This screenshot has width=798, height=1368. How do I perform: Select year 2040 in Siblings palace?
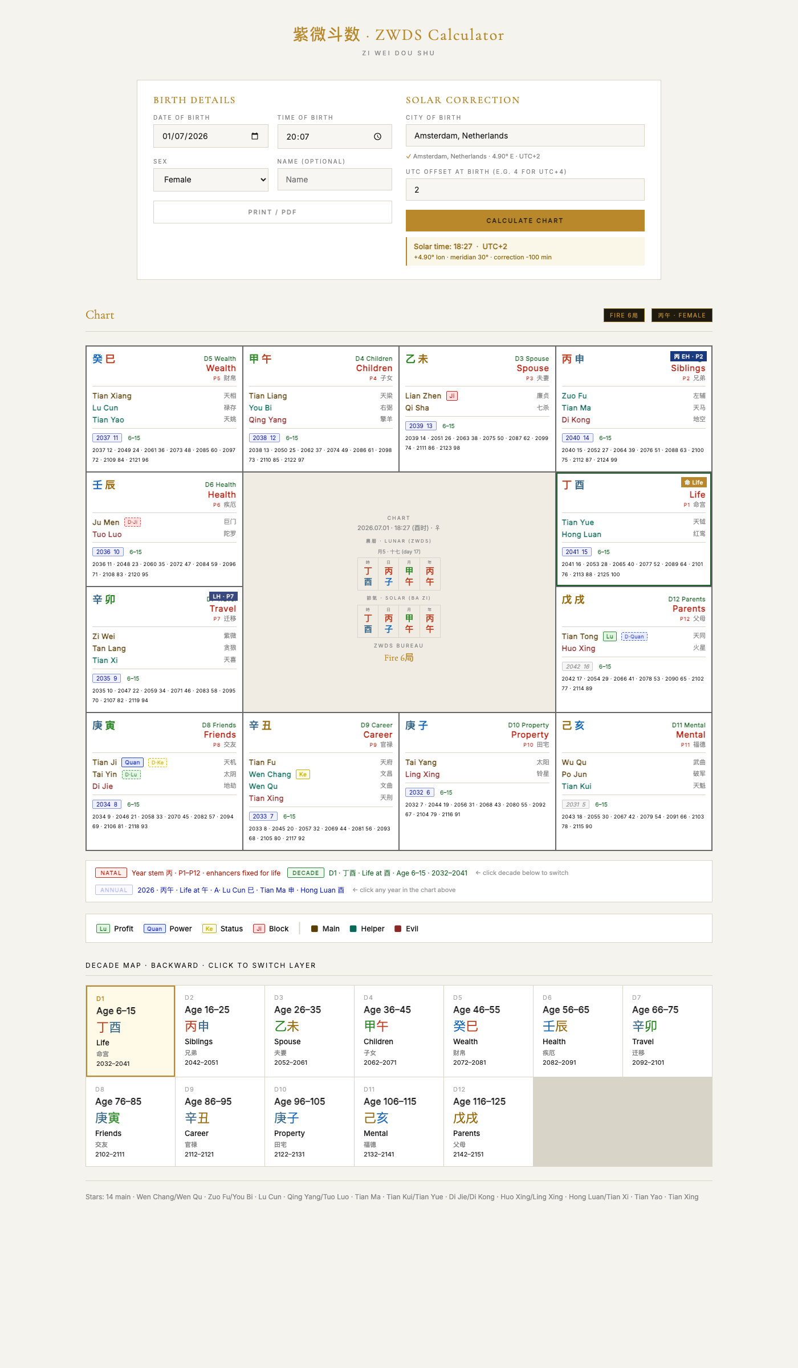(577, 438)
